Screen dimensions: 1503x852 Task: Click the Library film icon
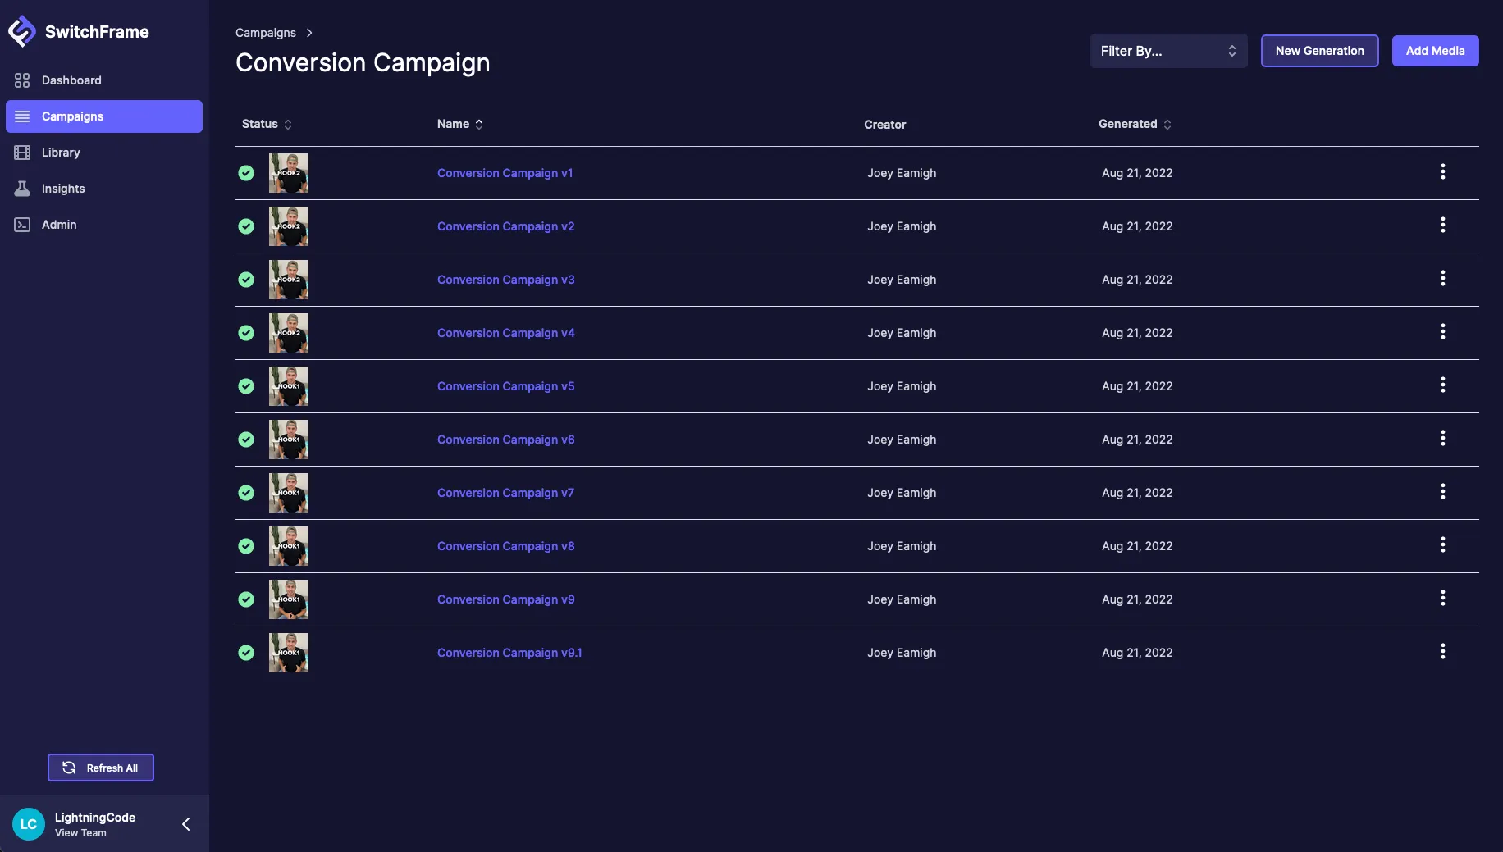pos(22,153)
